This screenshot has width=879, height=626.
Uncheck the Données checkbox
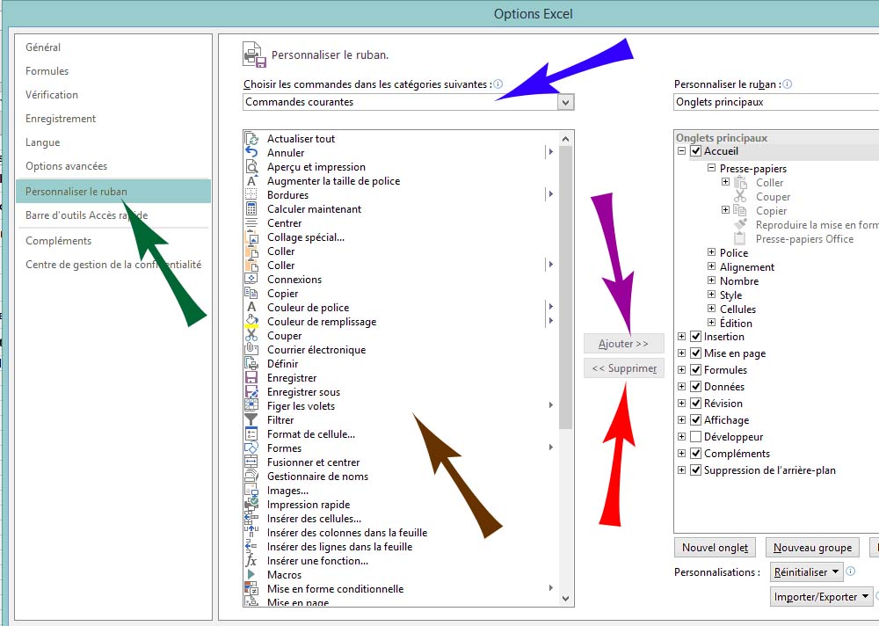click(695, 387)
